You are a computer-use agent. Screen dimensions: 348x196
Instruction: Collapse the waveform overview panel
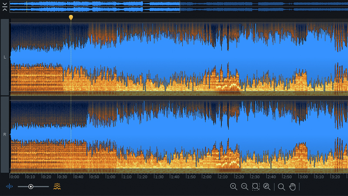point(5,7)
